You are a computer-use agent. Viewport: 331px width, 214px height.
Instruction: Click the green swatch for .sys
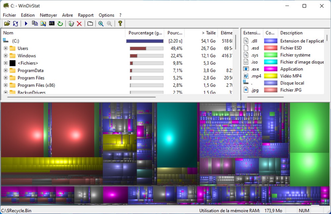[x=271, y=55]
